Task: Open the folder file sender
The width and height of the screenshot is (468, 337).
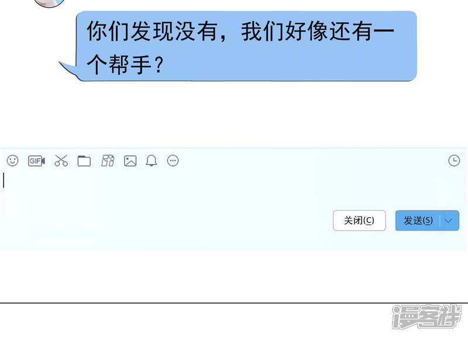Action: [84, 161]
